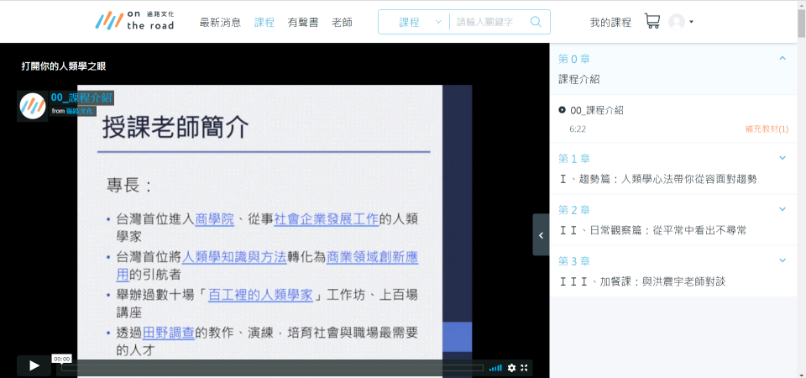806x378 pixels.
Task: Collapse the chapter sidebar with arrow tab
Action: point(541,235)
